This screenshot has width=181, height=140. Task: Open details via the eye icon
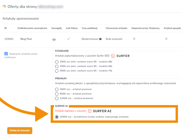(54, 40)
